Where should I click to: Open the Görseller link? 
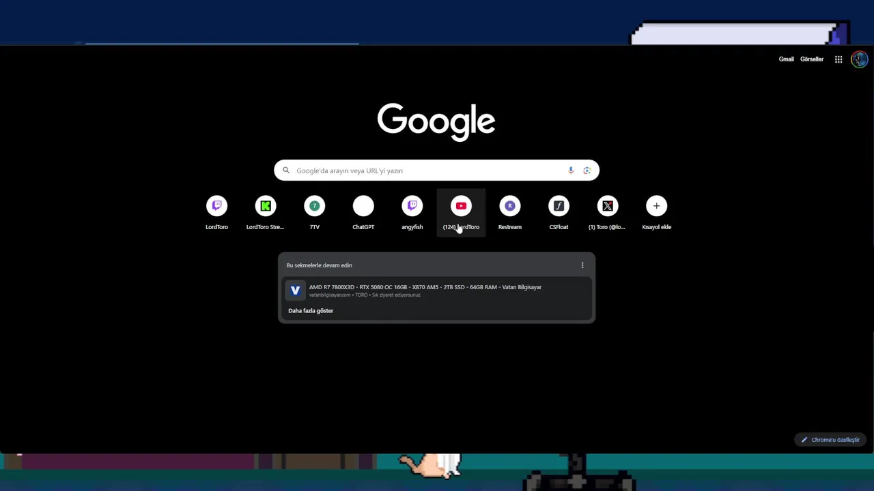(812, 59)
